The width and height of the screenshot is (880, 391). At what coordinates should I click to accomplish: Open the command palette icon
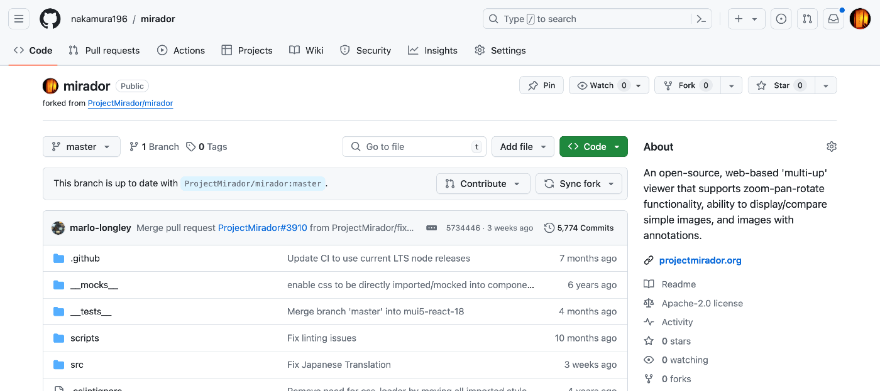click(x=701, y=19)
